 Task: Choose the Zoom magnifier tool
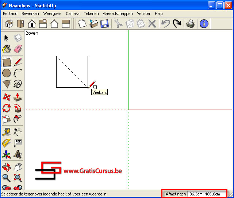coord(7,178)
